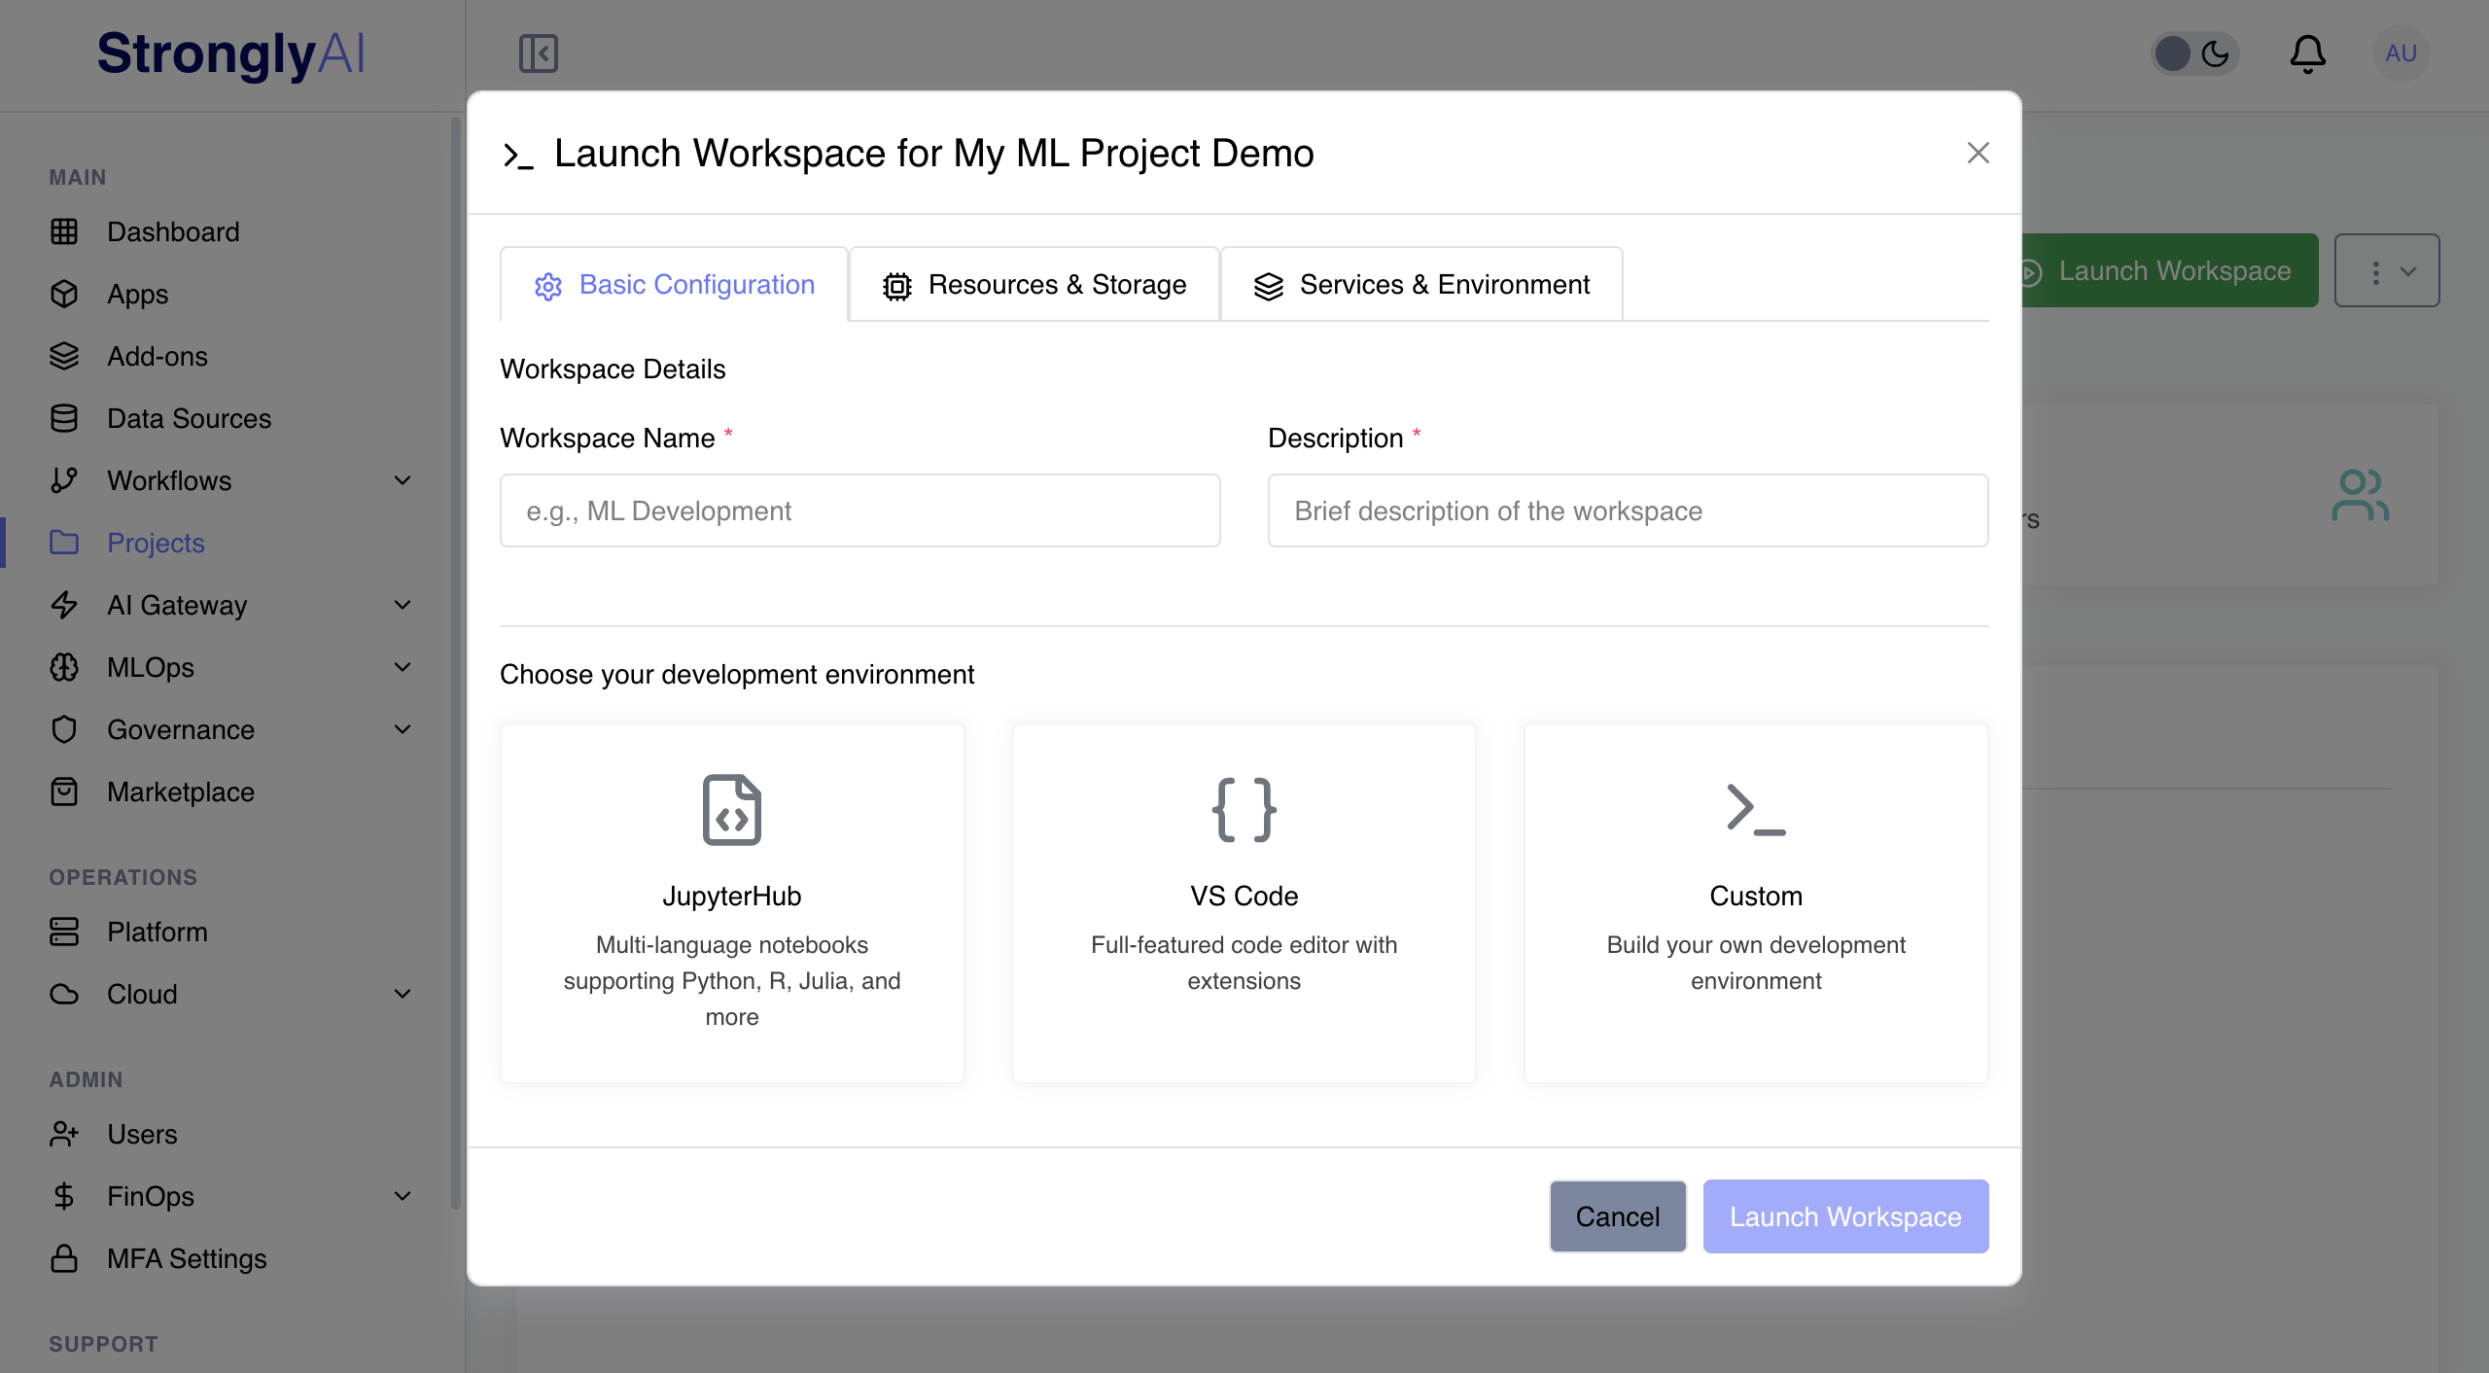
Task: Switch to the Resources & Storage tab
Action: (x=1034, y=284)
